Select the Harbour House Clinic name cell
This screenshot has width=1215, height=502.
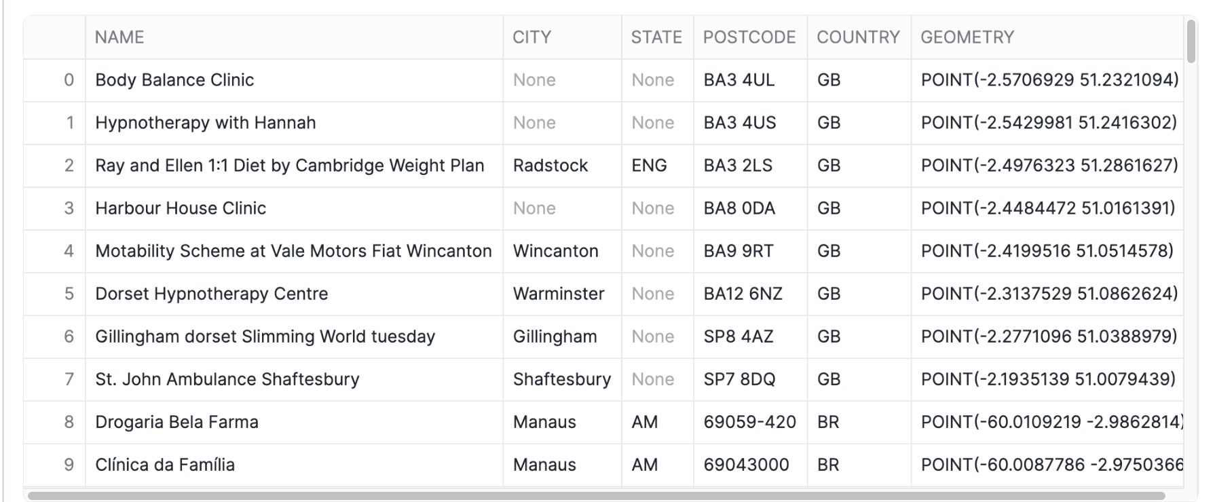pos(181,208)
